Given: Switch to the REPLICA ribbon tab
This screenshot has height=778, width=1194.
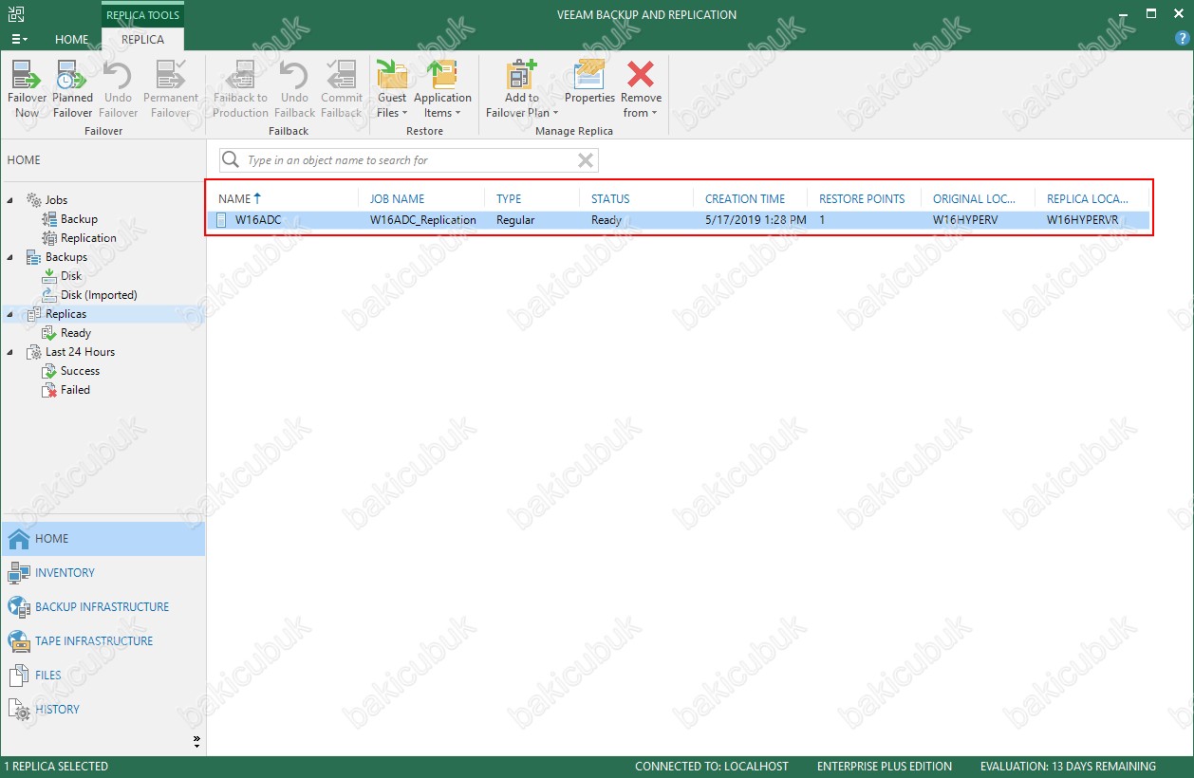Looking at the screenshot, I should 142,40.
